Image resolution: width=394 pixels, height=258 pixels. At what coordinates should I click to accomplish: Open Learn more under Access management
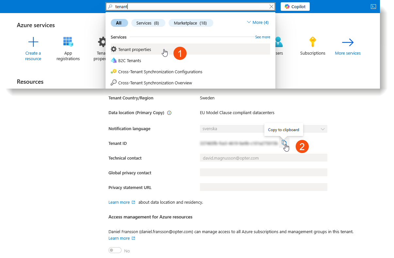coord(122,238)
